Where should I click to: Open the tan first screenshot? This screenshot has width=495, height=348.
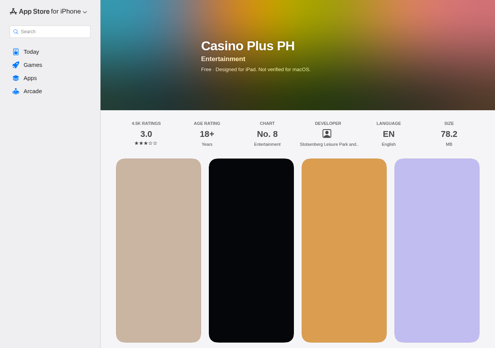pos(159,251)
